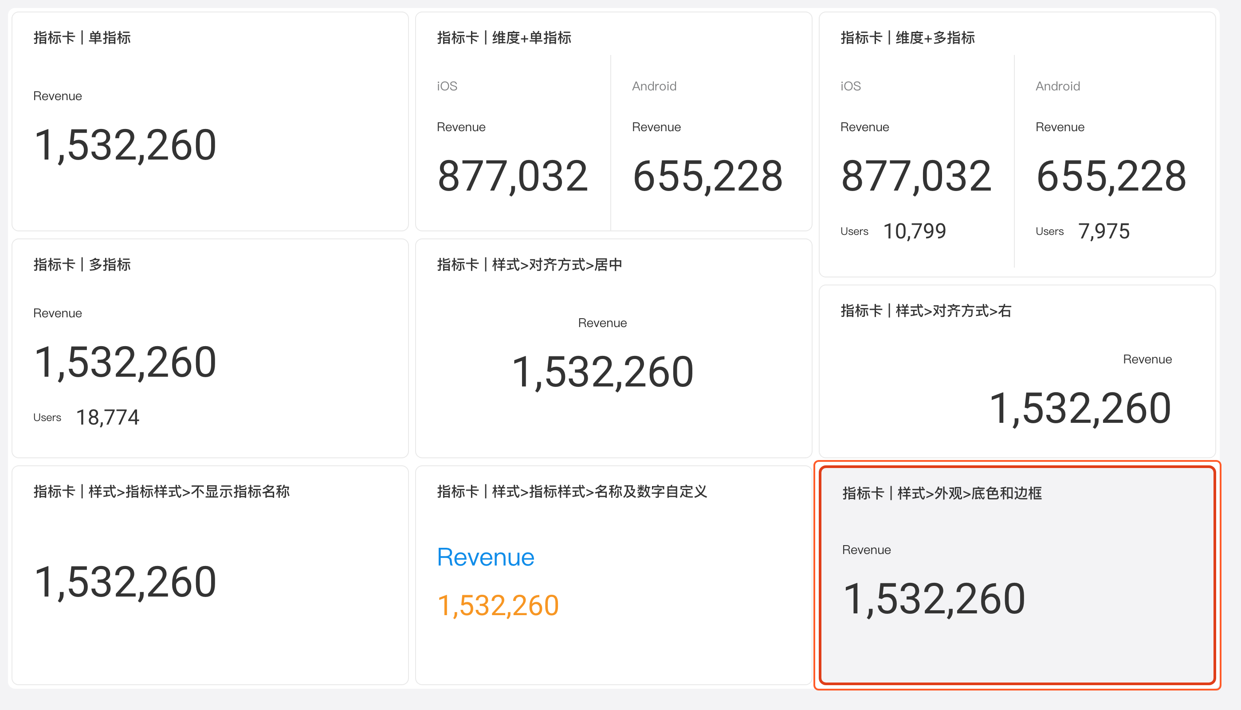
Task: Click the Revenue label in 单指标 card
Action: click(58, 96)
